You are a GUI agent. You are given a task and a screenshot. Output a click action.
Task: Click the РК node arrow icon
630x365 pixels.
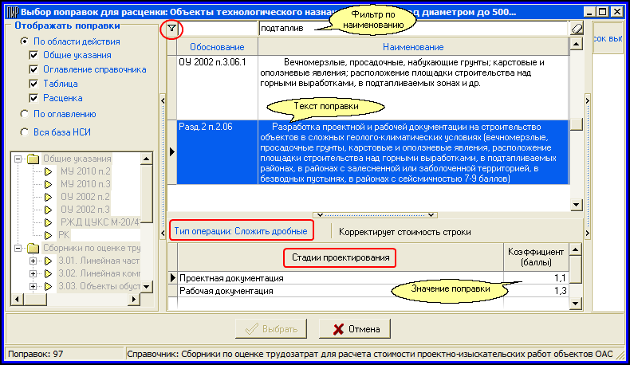(48, 235)
